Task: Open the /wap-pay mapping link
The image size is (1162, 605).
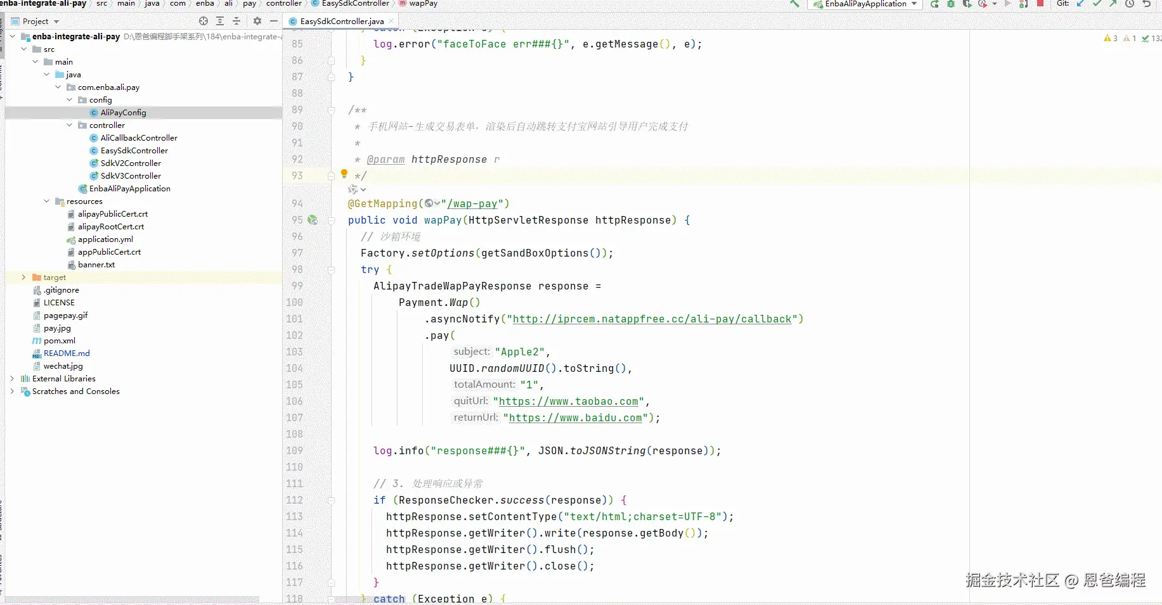Action: [x=472, y=203]
